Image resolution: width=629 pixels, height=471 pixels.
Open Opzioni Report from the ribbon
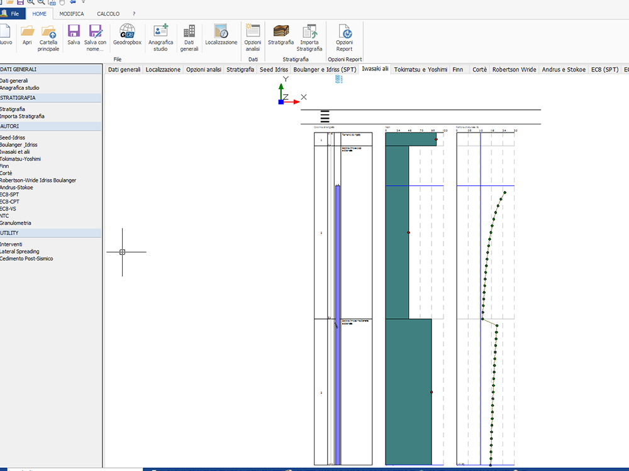(344, 36)
